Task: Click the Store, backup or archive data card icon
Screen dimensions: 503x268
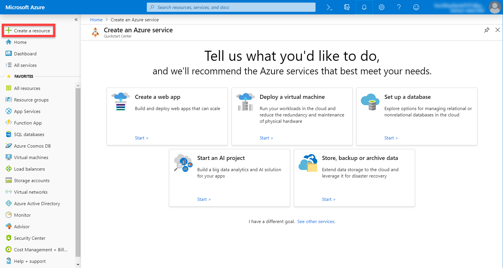Action: (308, 163)
